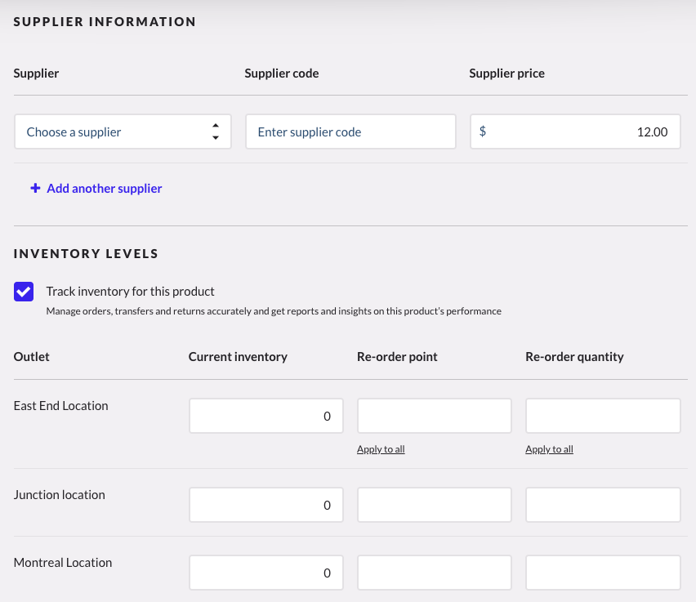
Task: Click Junction location re-order point field
Action: click(x=435, y=505)
